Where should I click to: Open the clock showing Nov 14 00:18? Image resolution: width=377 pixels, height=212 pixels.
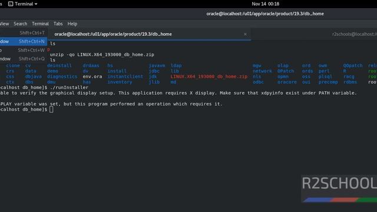[265, 4]
